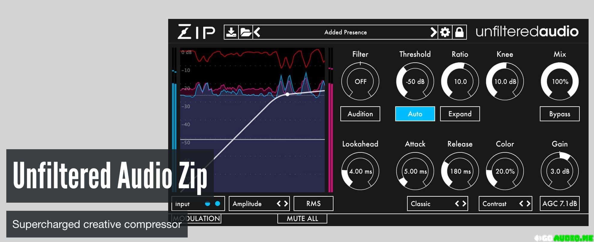This screenshot has height=242, width=594.
Task: Click the left arrow beside Contrast
Action: [521, 204]
